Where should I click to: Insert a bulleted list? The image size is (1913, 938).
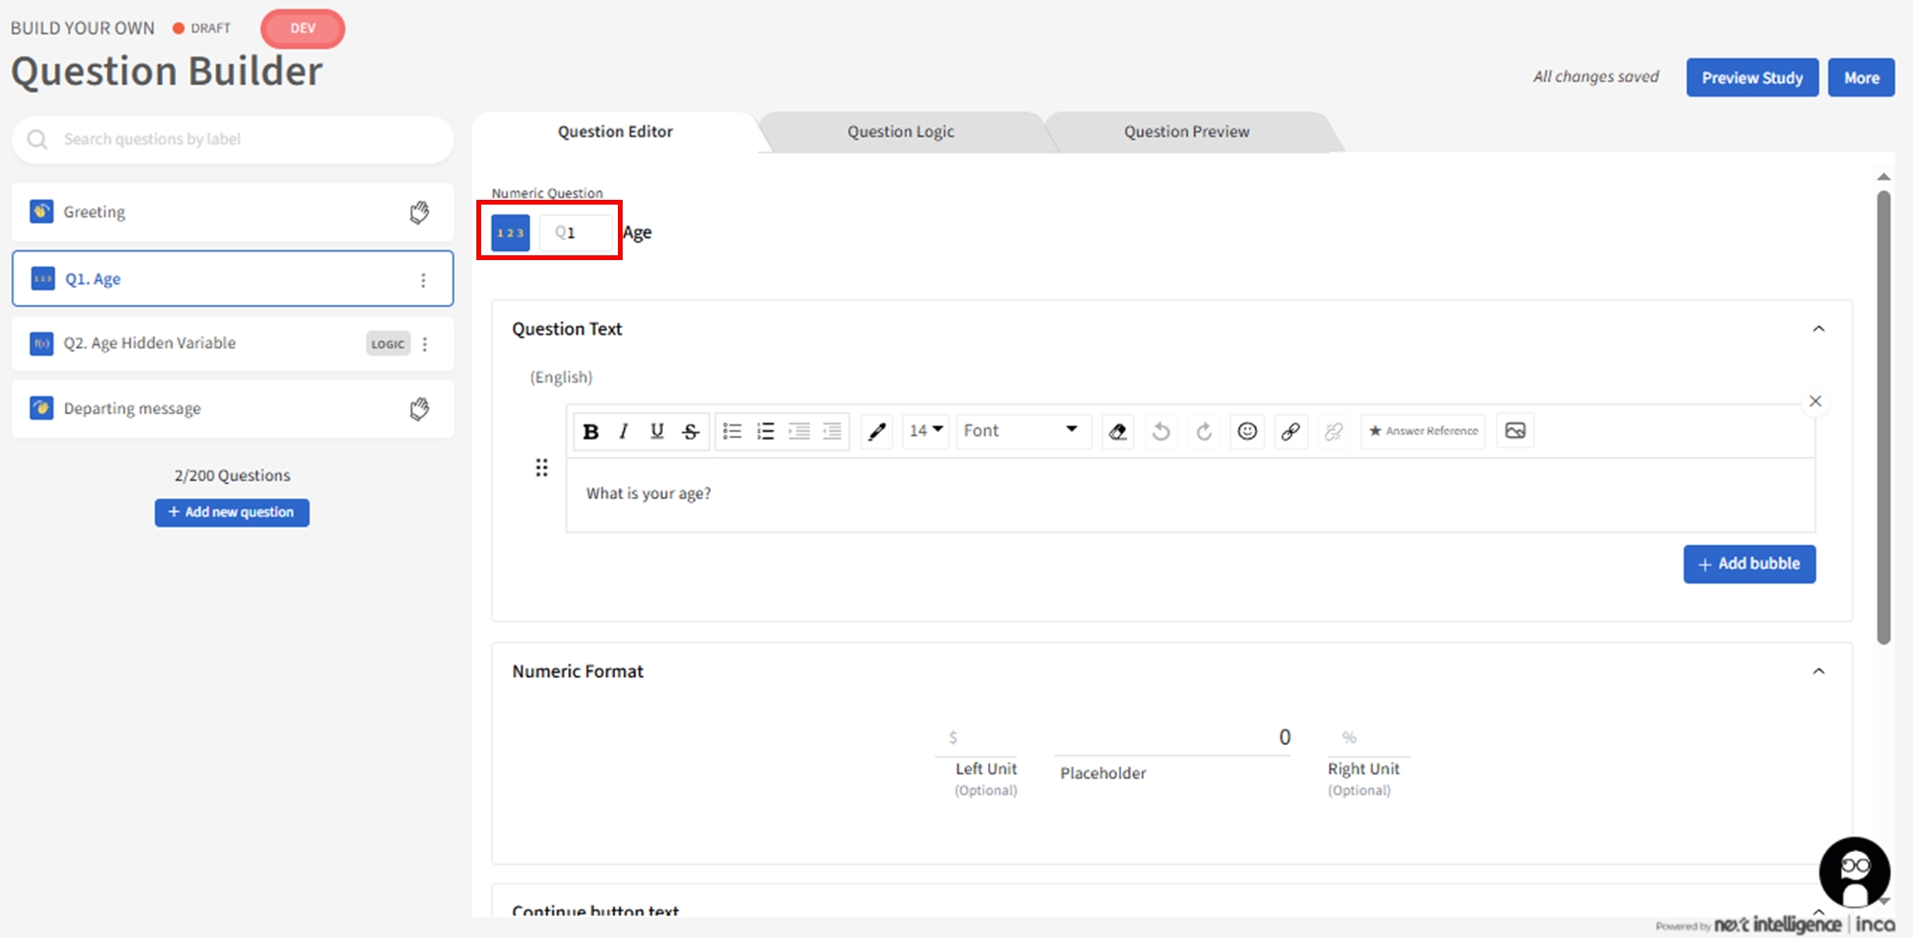click(732, 431)
